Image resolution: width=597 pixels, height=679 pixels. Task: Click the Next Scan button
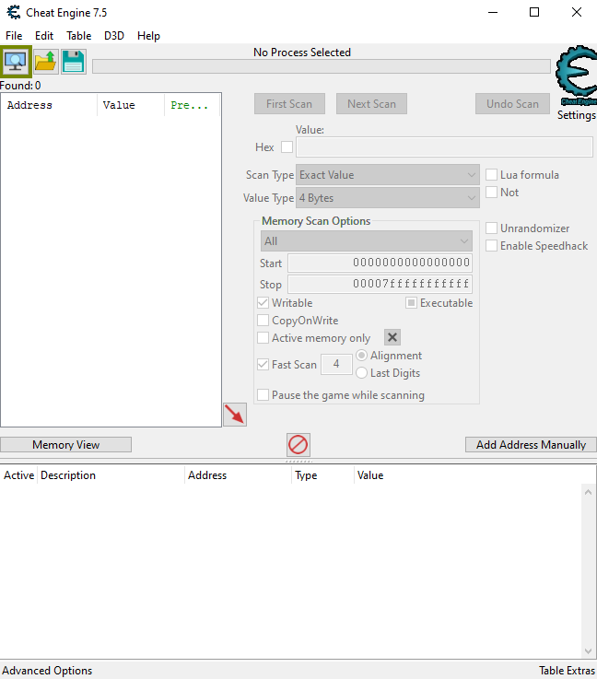coord(371,104)
